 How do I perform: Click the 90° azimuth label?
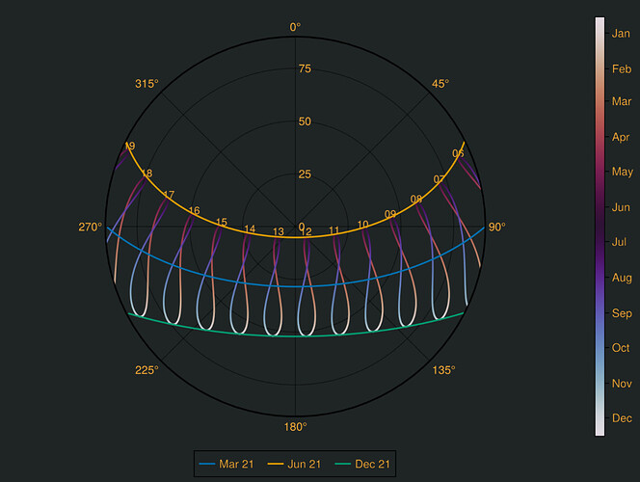[x=496, y=227]
